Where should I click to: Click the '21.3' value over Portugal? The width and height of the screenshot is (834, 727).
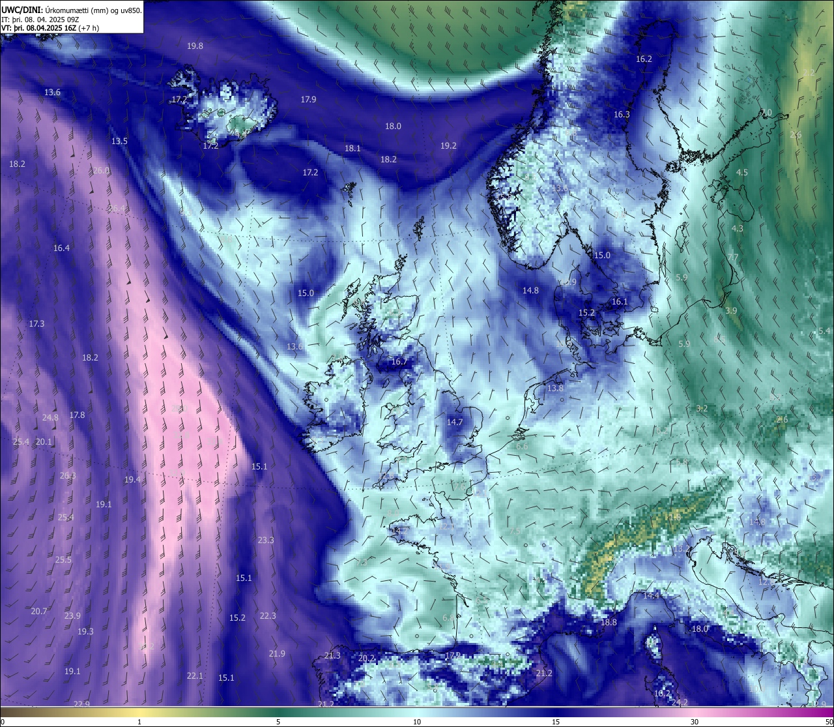332,655
